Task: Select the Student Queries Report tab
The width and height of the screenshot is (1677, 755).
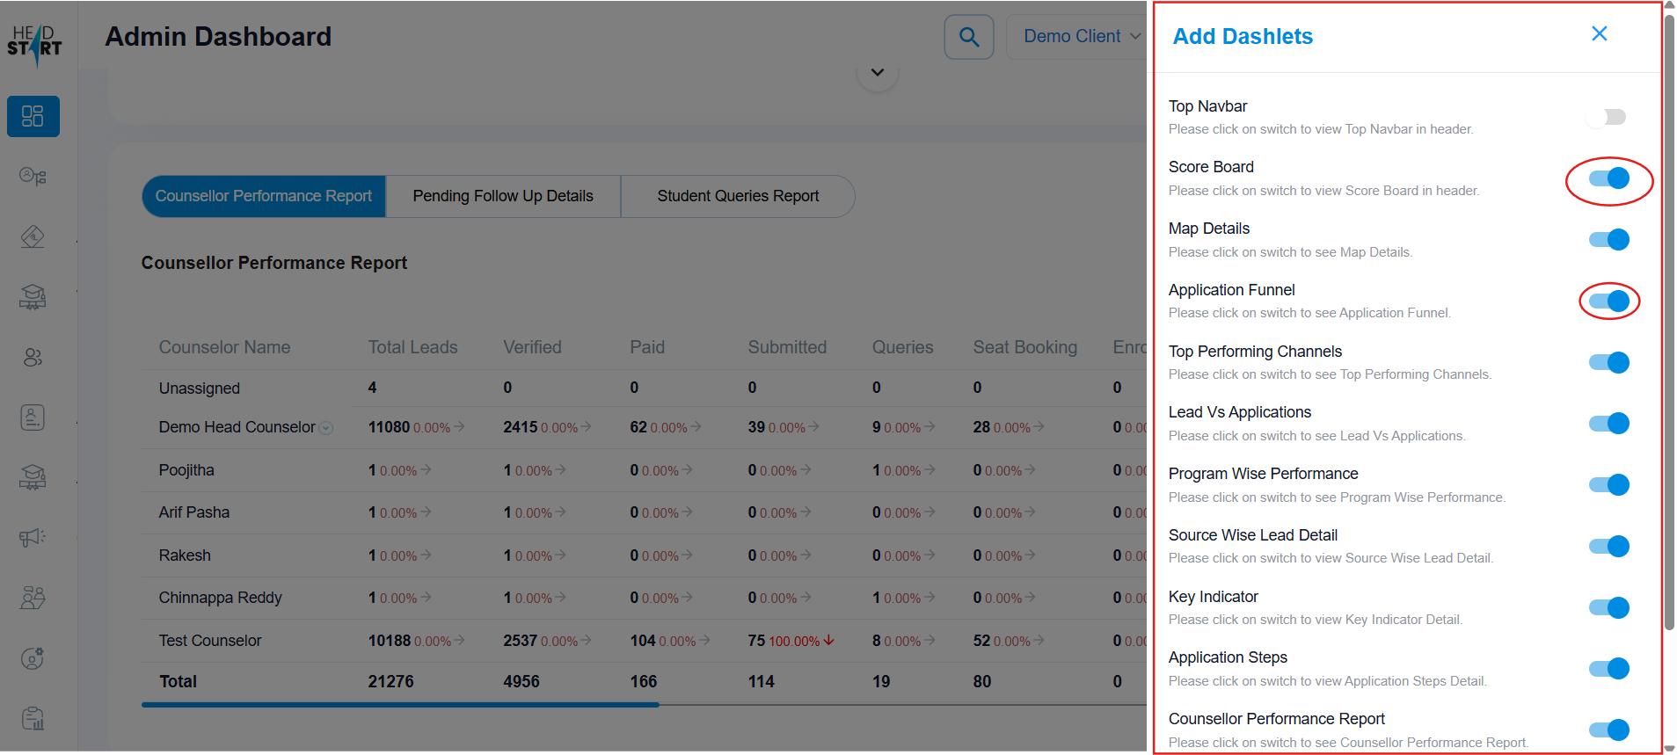Action: point(738,196)
